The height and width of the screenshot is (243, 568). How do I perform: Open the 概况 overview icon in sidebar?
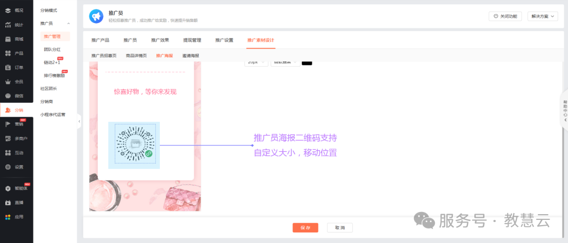click(7, 10)
